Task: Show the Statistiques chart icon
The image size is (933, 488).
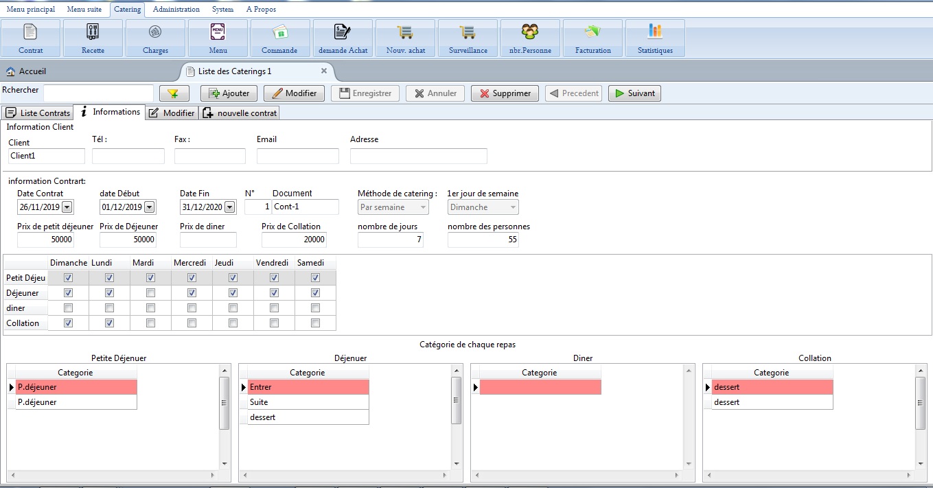Action: (655, 32)
